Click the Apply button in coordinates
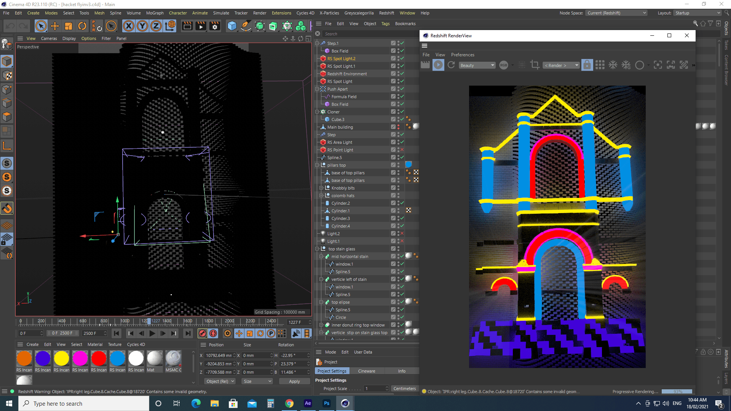 (294, 381)
